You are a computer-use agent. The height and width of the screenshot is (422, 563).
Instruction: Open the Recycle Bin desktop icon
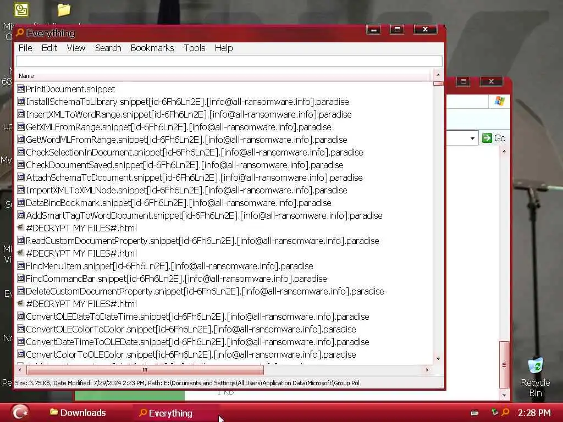(536, 377)
